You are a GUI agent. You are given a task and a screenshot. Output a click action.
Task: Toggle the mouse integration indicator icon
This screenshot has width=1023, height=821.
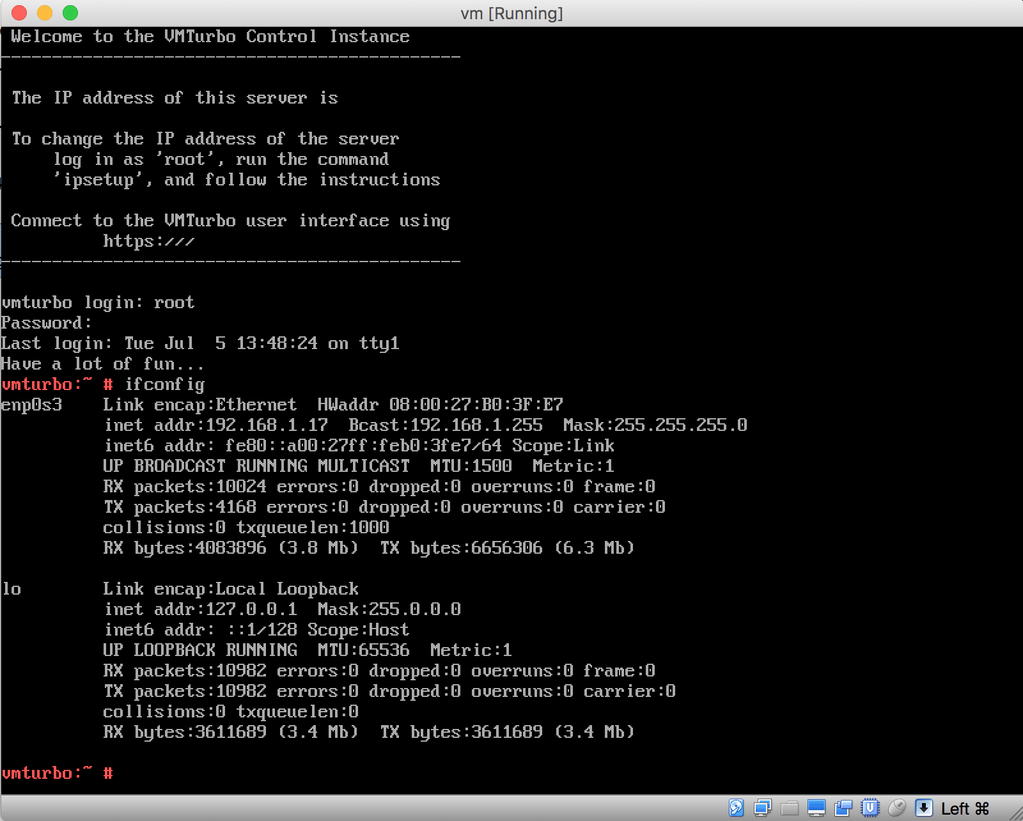tap(897, 808)
